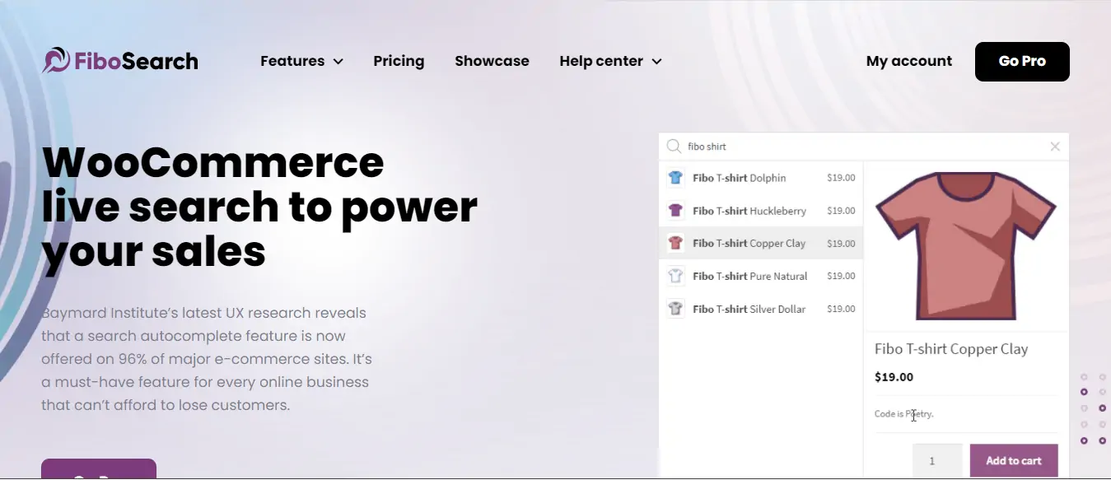Select the white Pure Natural T-shirt icon
Viewport: 1111px width, 480px height.
[x=675, y=277]
